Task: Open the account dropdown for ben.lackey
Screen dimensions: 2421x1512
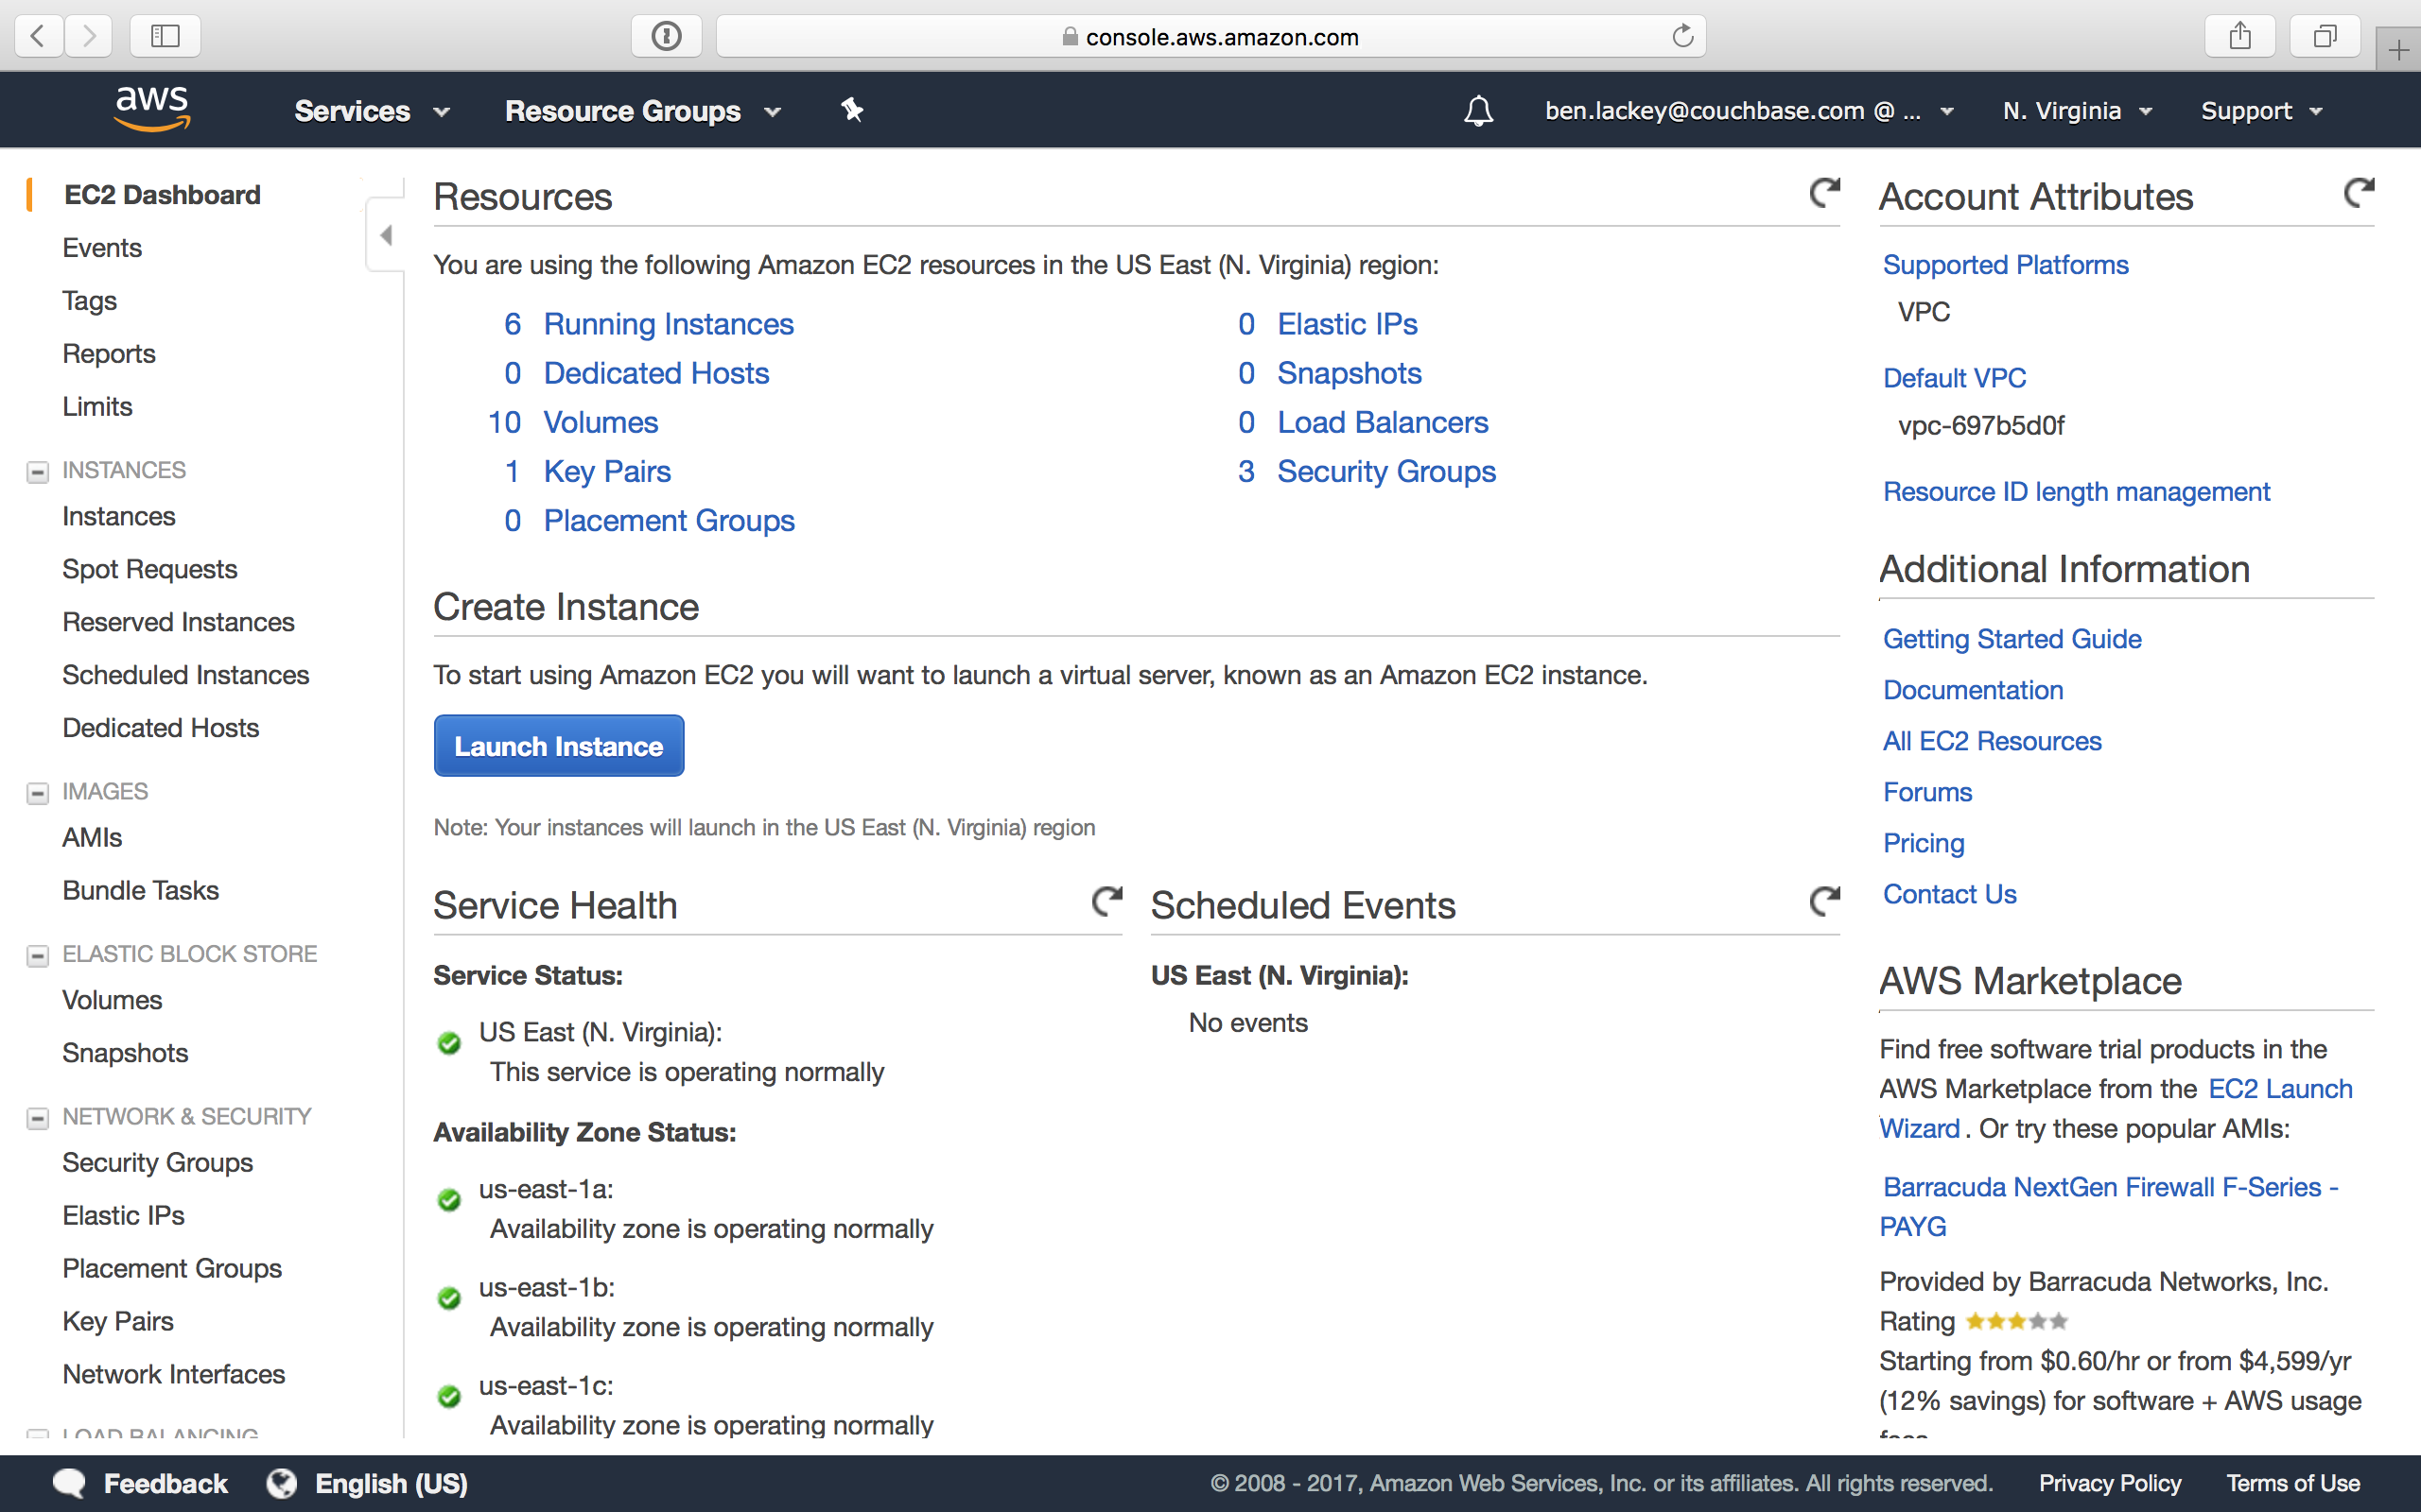Action: coord(1749,111)
